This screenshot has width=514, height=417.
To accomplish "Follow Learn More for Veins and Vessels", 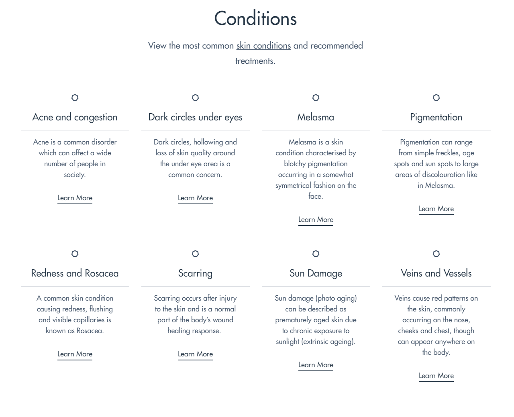I will (x=436, y=376).
